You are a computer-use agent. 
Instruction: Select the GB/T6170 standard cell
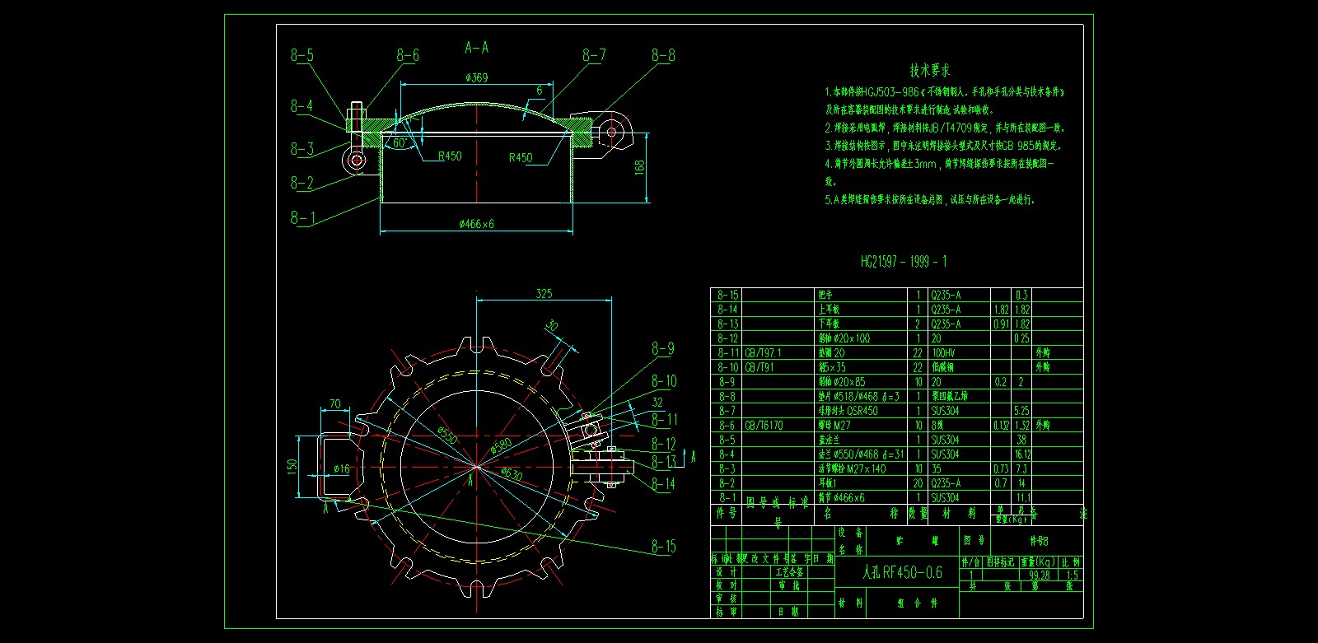pyautogui.click(x=764, y=426)
